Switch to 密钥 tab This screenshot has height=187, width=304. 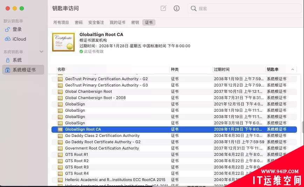coord(135,22)
